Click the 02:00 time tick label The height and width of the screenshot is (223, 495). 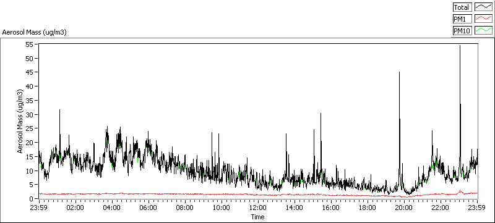[x=75, y=208]
